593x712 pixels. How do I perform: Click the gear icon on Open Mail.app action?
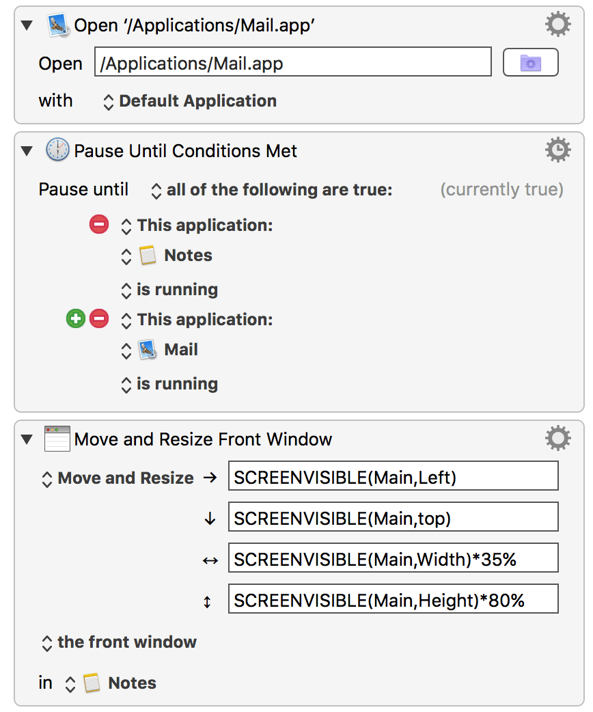pos(557,25)
